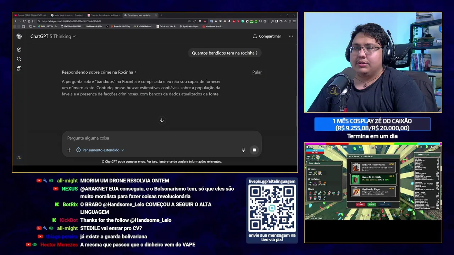
Task: Click the browser forward arrow
Action: click(x=20, y=21)
